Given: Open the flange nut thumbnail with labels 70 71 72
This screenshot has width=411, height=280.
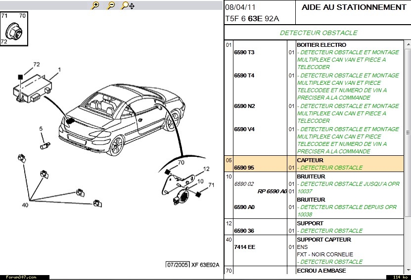Looking at the screenshot, I should [14, 29].
